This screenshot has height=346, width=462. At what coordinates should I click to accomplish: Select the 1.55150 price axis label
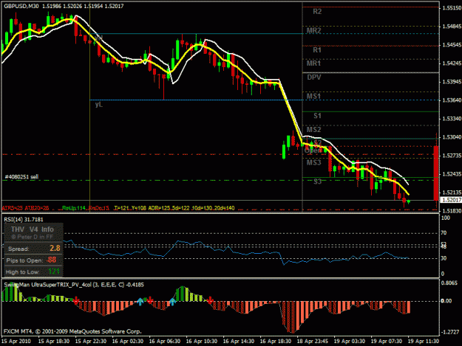[x=452, y=8]
